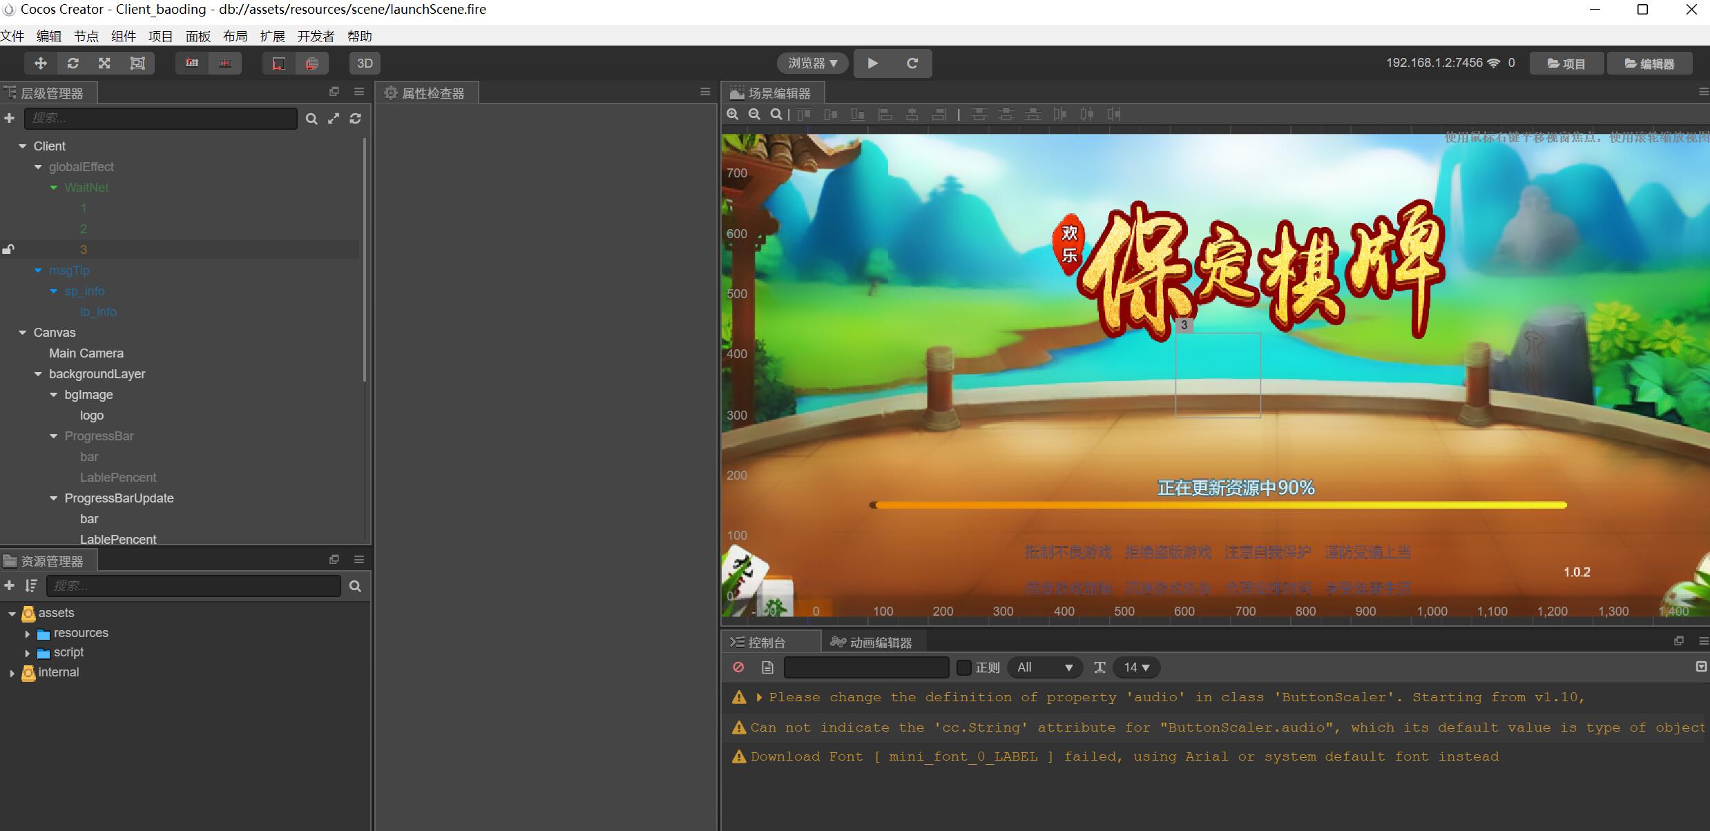Open the 开发者 menu
This screenshot has width=1710, height=831.
(x=316, y=36)
